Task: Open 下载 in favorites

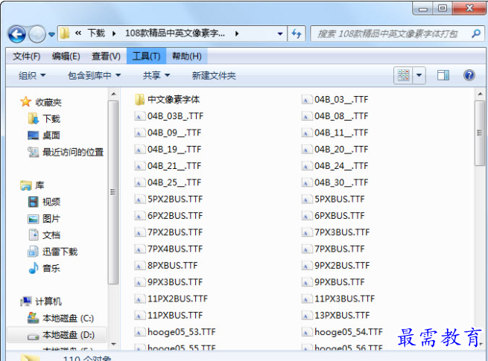Action: 51,119
